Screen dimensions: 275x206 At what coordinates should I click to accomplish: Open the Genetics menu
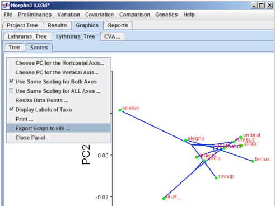(x=166, y=15)
